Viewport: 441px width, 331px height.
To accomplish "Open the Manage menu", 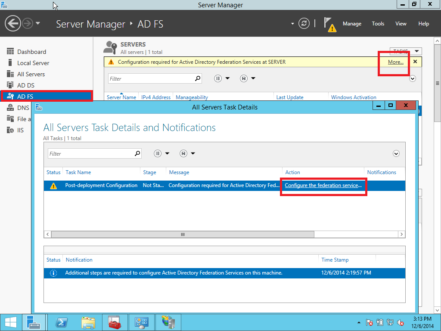I will tap(352, 23).
